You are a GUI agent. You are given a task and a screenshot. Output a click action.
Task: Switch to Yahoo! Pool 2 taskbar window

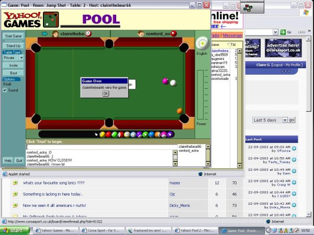pos(195,231)
